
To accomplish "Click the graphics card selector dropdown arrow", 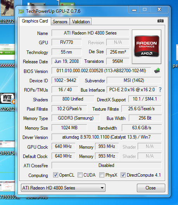I will [102, 188].
